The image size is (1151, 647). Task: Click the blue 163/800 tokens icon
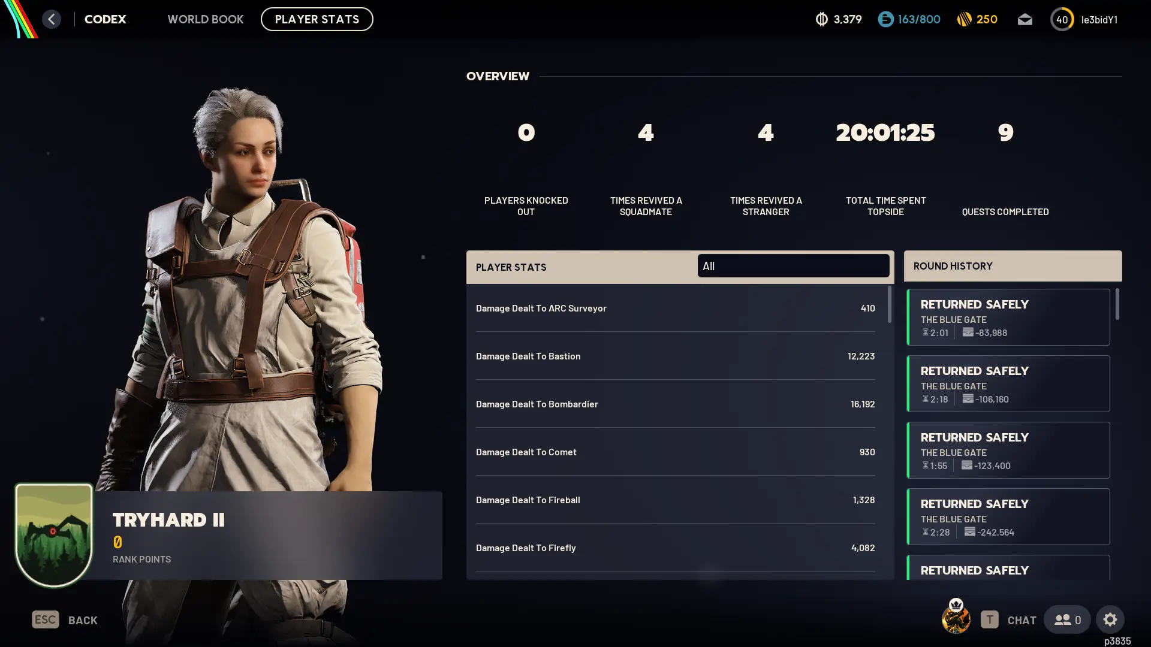pyautogui.click(x=885, y=19)
